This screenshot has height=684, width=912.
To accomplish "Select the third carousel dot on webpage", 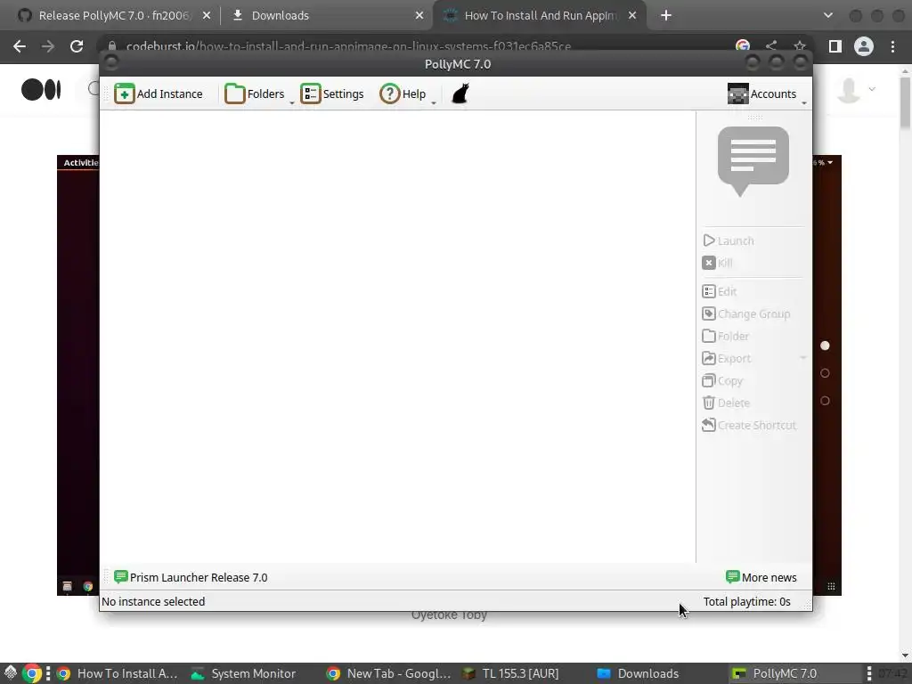I will coord(825,401).
